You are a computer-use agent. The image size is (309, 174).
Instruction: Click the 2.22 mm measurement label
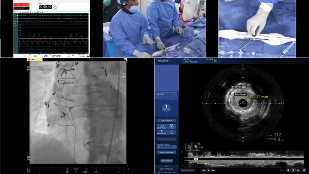point(260,97)
